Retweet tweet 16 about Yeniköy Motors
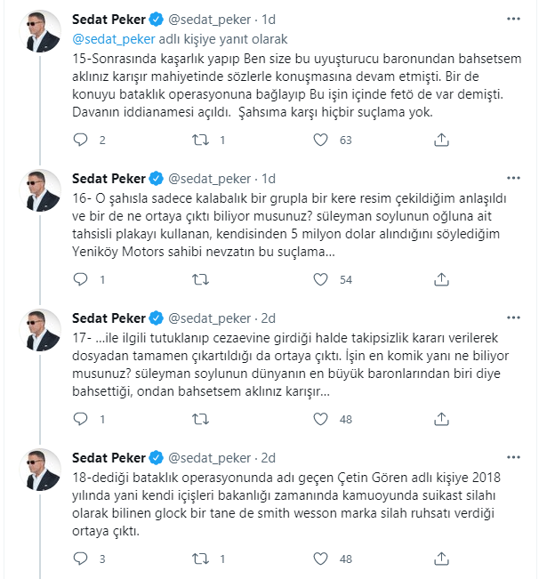The height and width of the screenshot is (579, 555). [200, 279]
